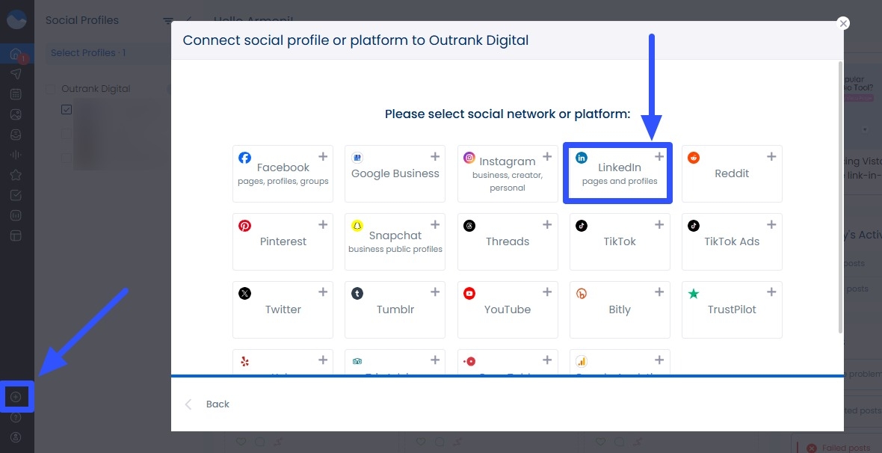The image size is (882, 453).
Task: Connect LinkedIn pages and profiles
Action: click(x=617, y=173)
